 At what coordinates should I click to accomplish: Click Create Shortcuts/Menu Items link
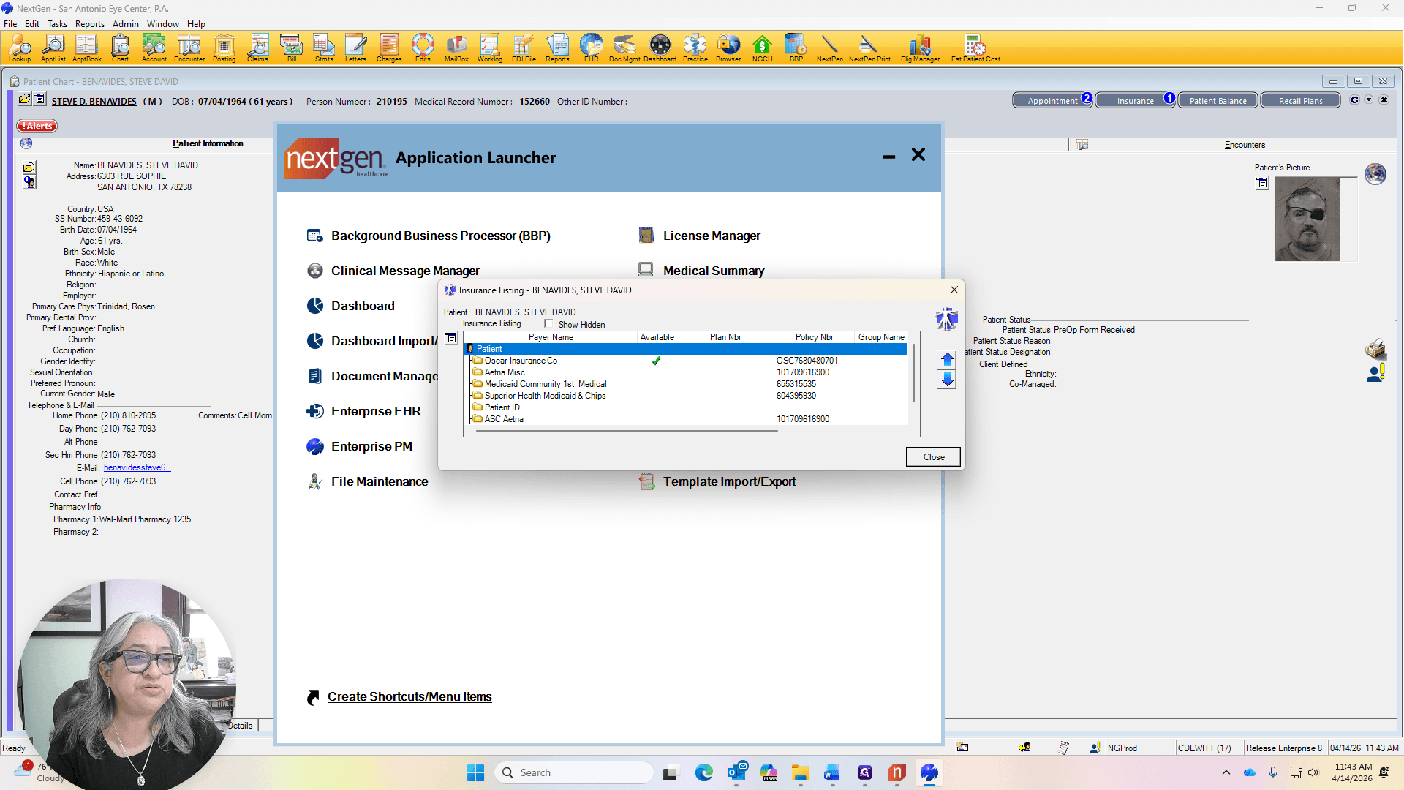[x=409, y=697]
